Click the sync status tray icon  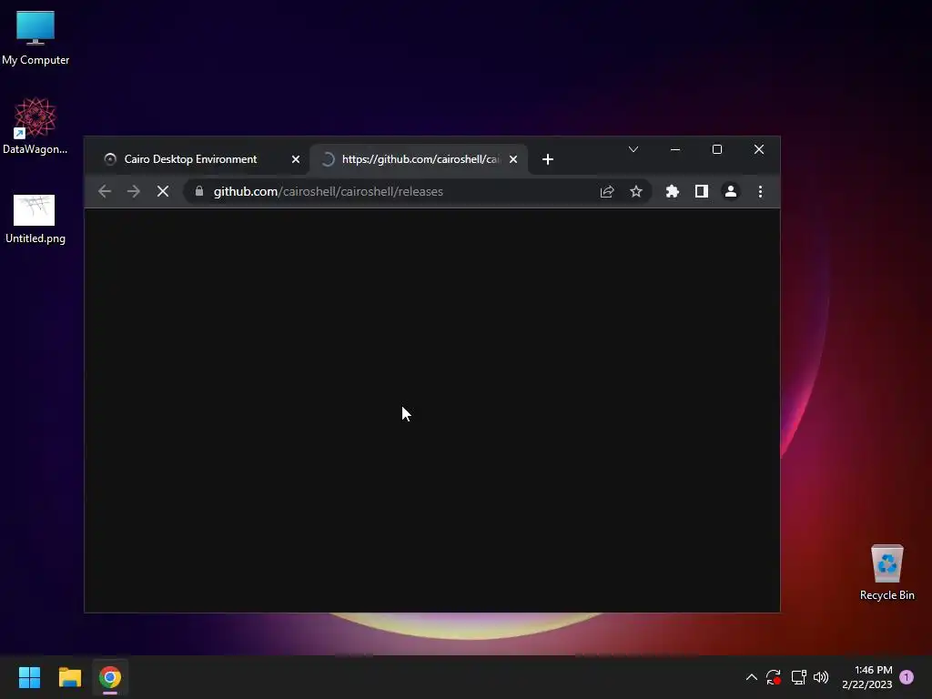774,677
